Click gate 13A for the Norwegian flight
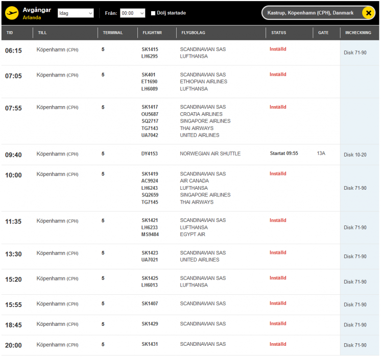Screen dimensions: 381x357 (321, 153)
